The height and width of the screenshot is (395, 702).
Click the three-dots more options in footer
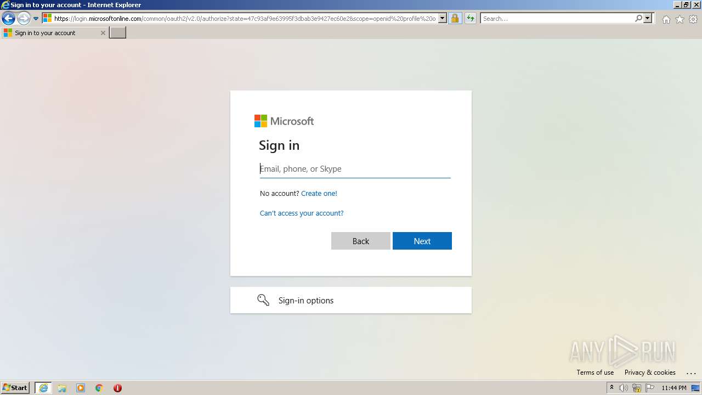click(690, 373)
